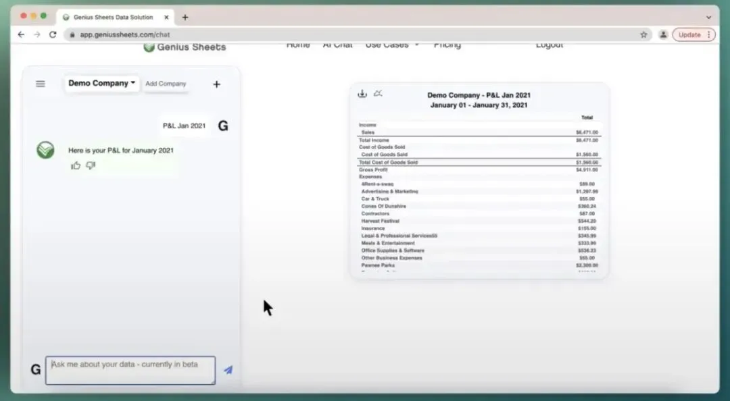The image size is (730, 401).
Task: Click the Other Business Expenses row
Action: pos(479,258)
